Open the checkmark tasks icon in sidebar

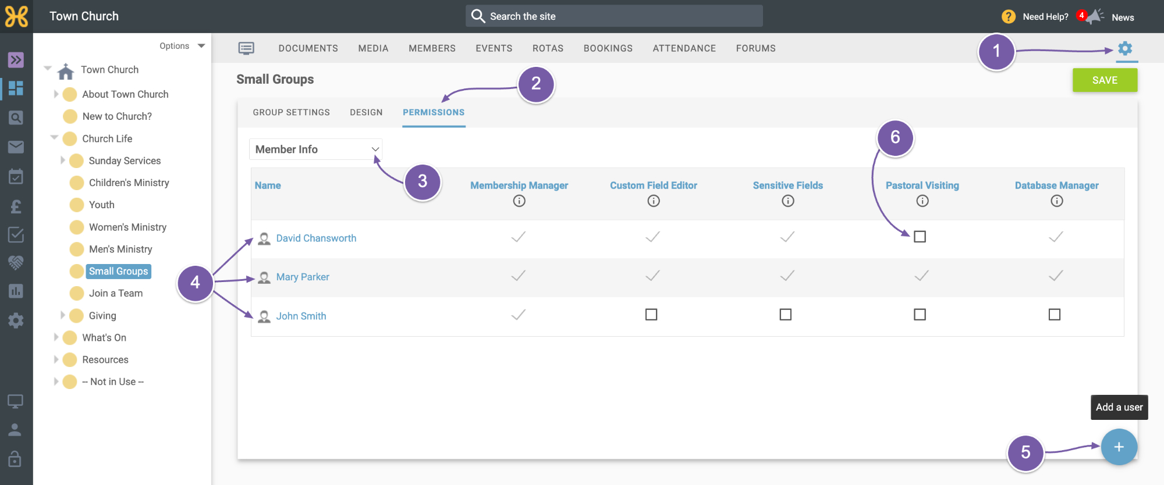click(16, 234)
